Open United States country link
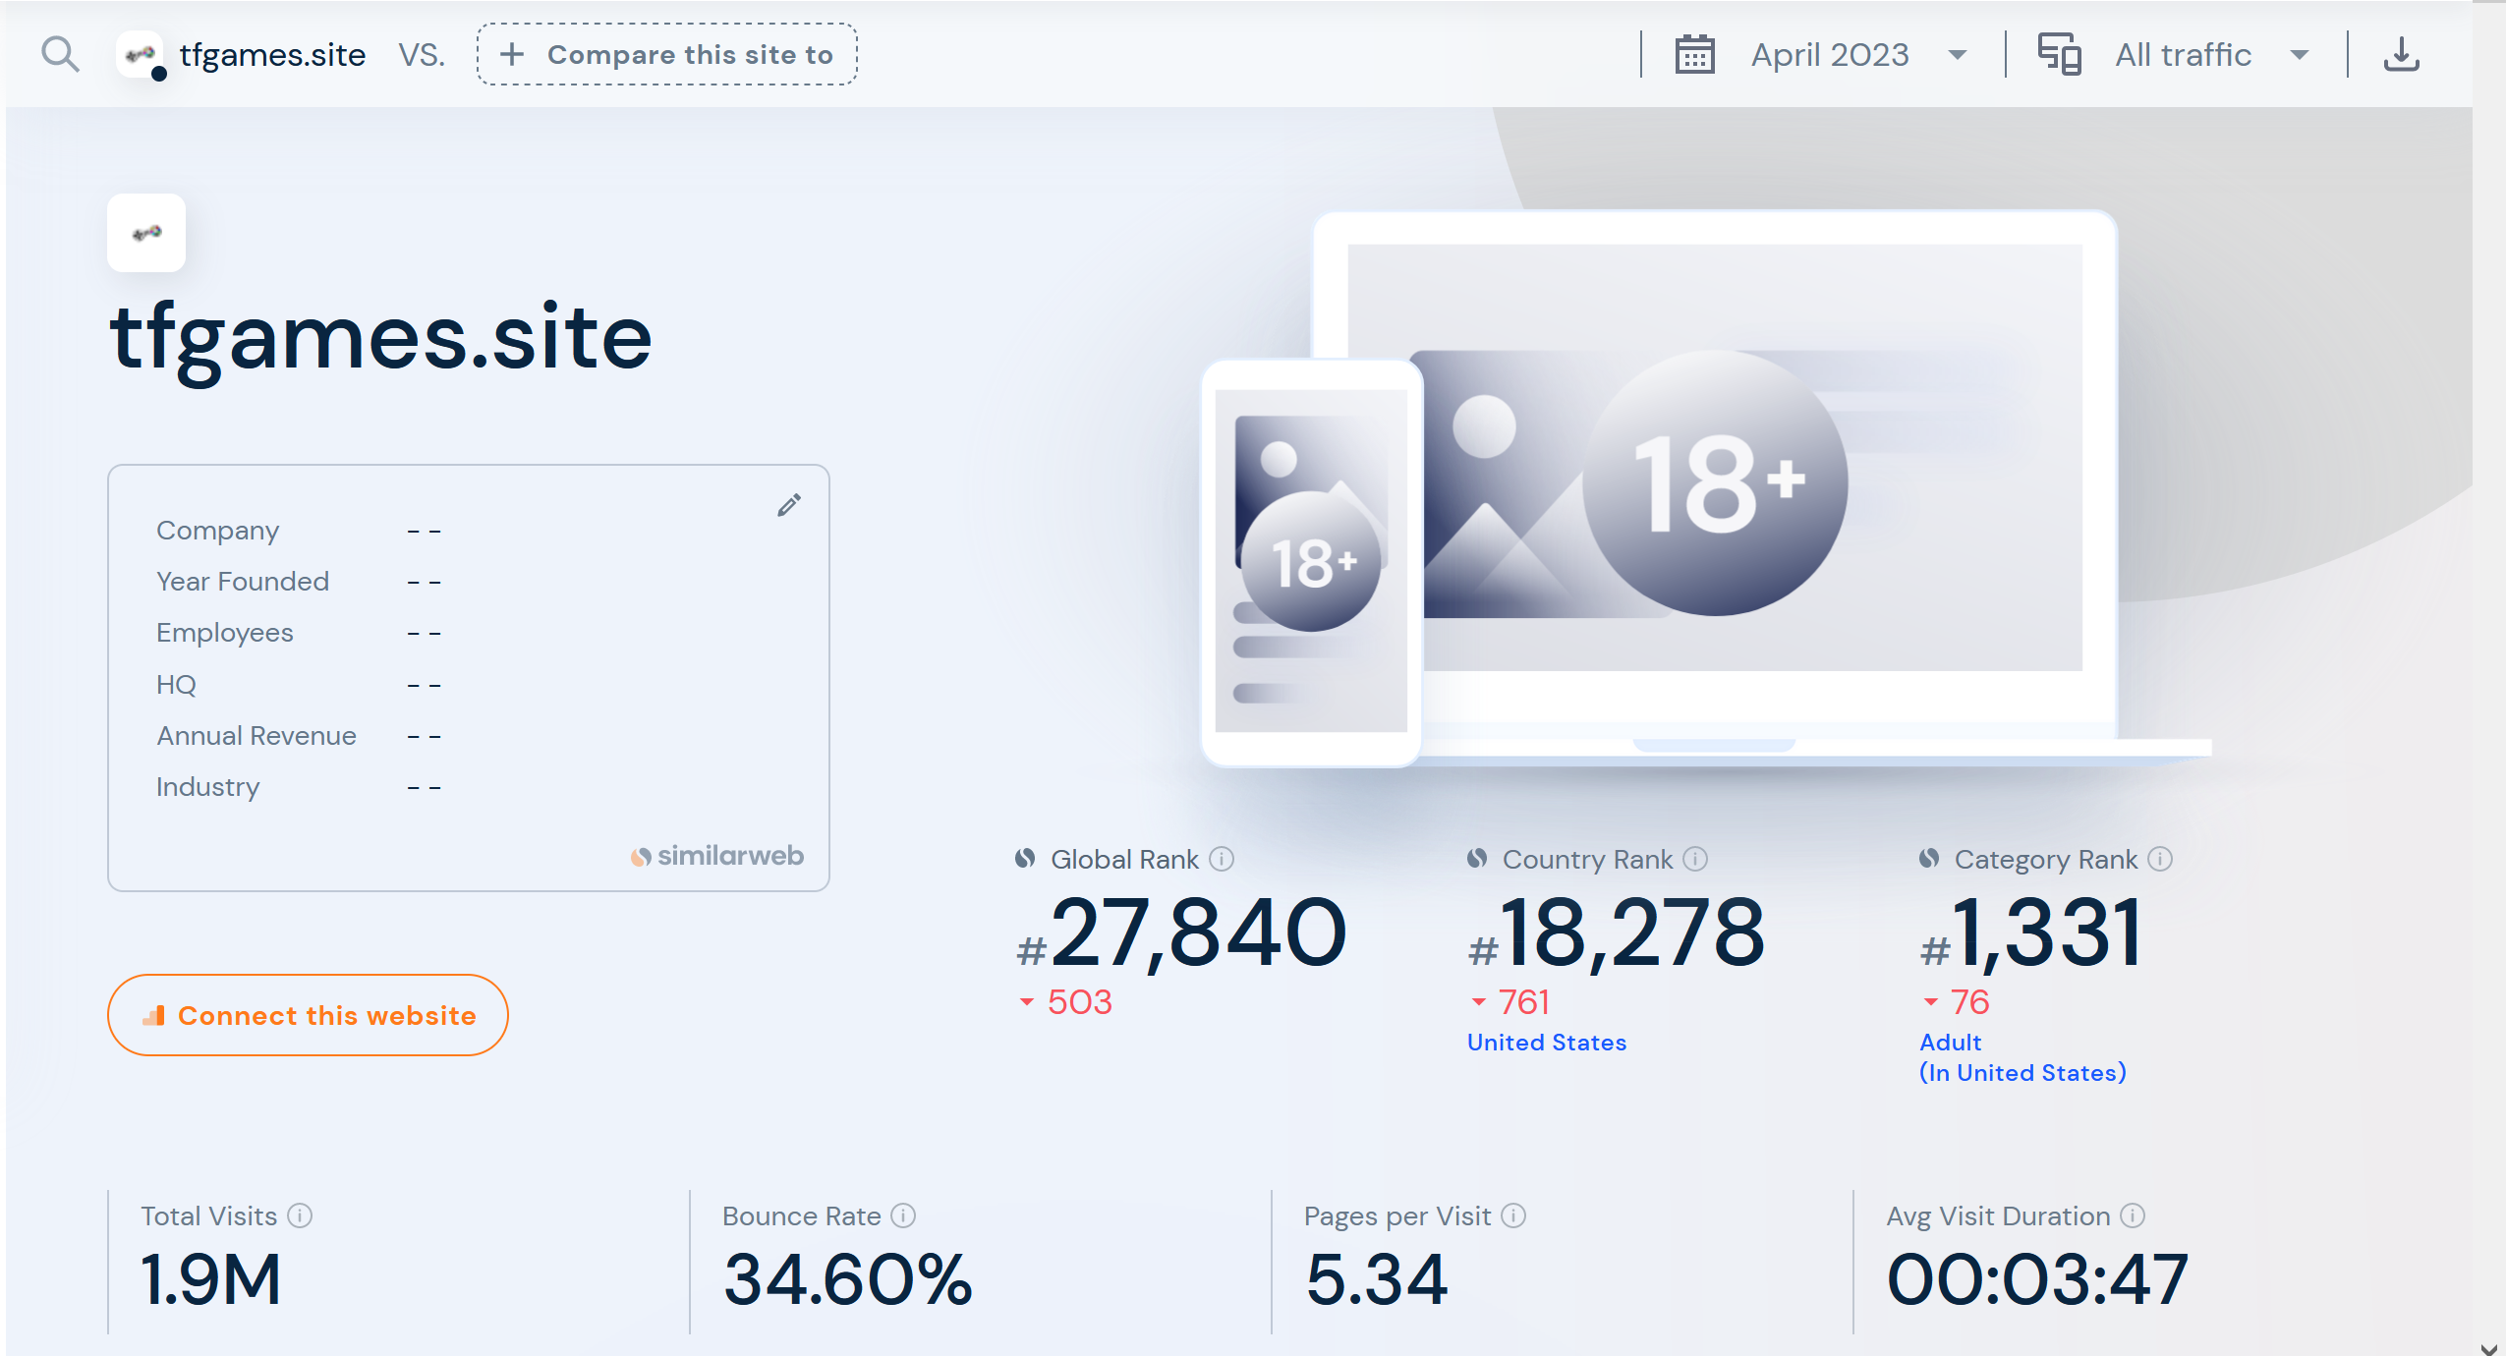Screen dimensions: 2506x1356 [1547, 1043]
